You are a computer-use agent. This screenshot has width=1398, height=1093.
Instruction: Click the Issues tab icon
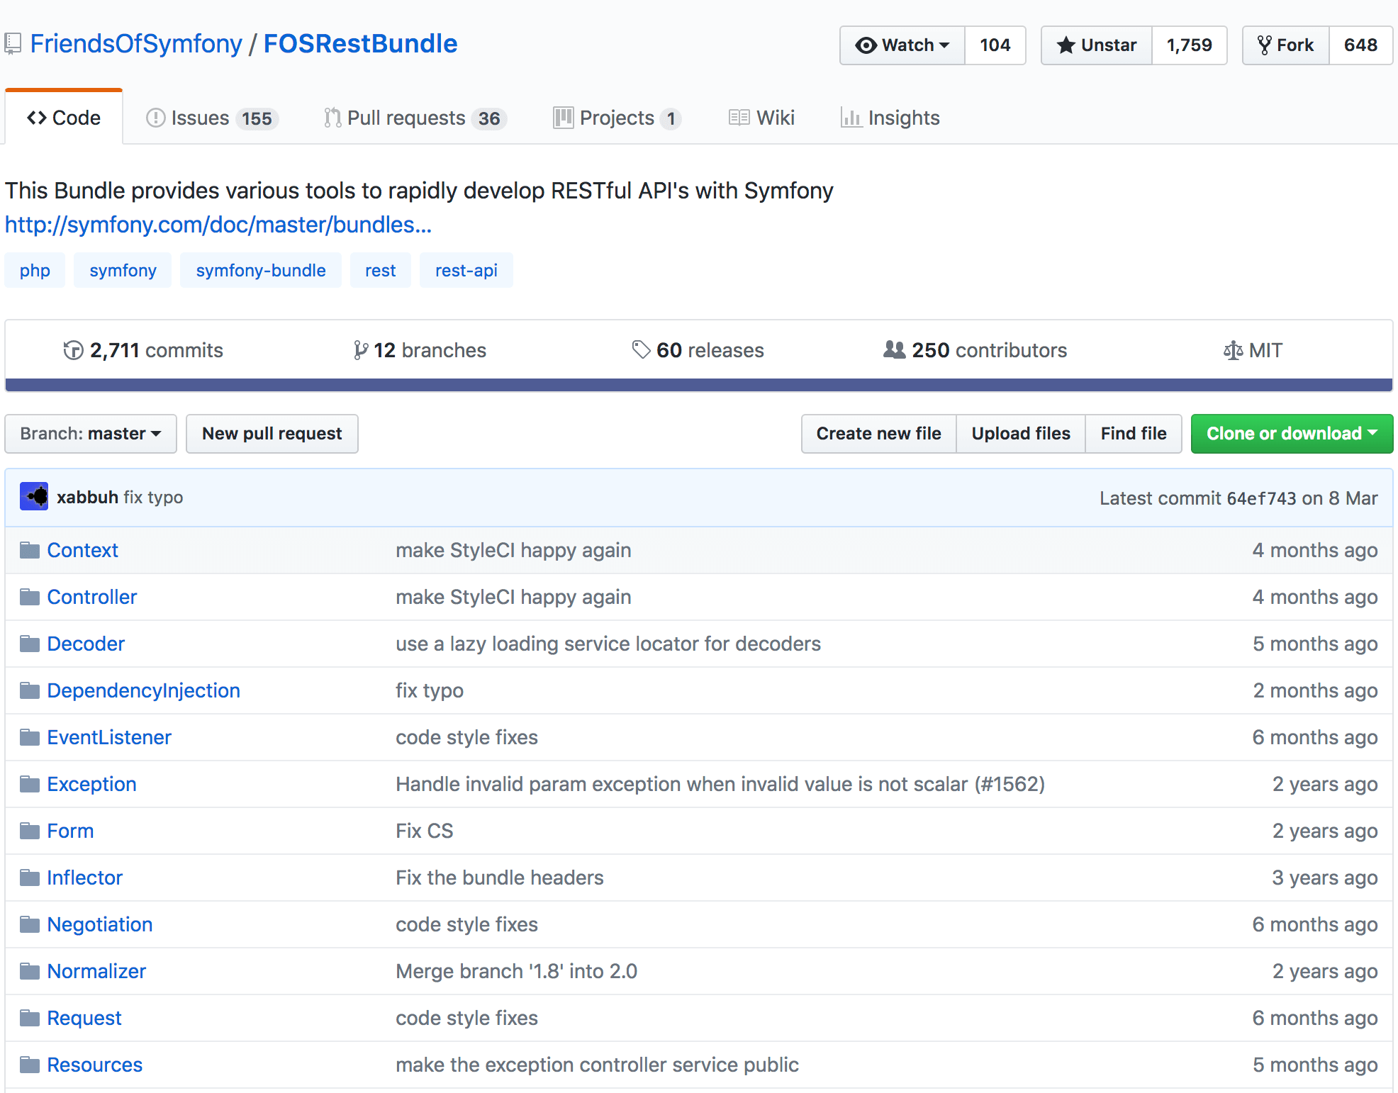click(155, 118)
